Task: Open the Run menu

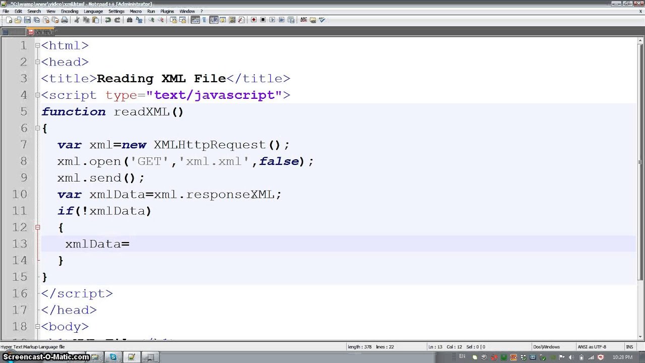Action: tap(151, 11)
